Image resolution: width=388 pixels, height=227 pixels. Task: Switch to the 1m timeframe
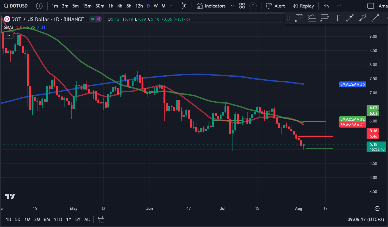point(55,6)
